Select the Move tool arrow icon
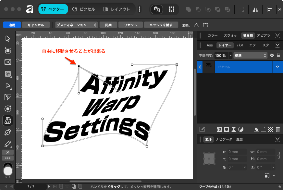The width and height of the screenshot is (283, 190). click(8, 39)
